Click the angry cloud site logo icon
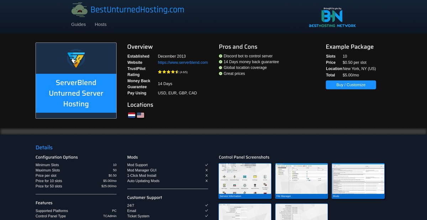 pyautogui.click(x=79, y=10)
